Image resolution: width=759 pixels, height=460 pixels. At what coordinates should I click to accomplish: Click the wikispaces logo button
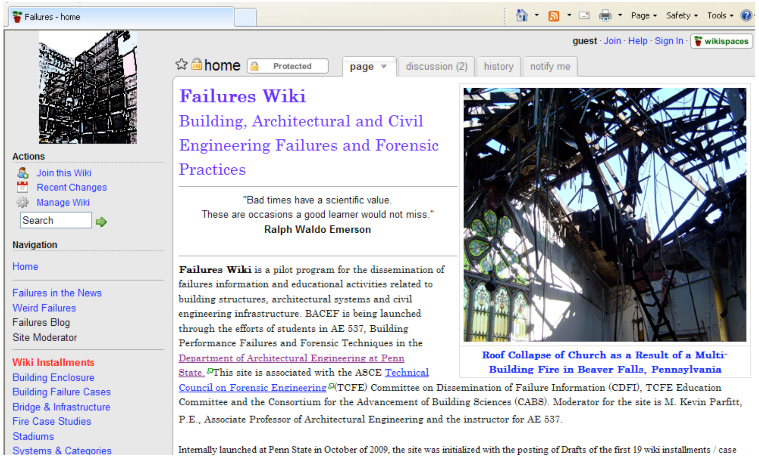coord(721,41)
